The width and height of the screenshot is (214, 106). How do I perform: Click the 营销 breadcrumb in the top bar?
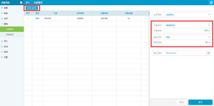click(28, 2)
